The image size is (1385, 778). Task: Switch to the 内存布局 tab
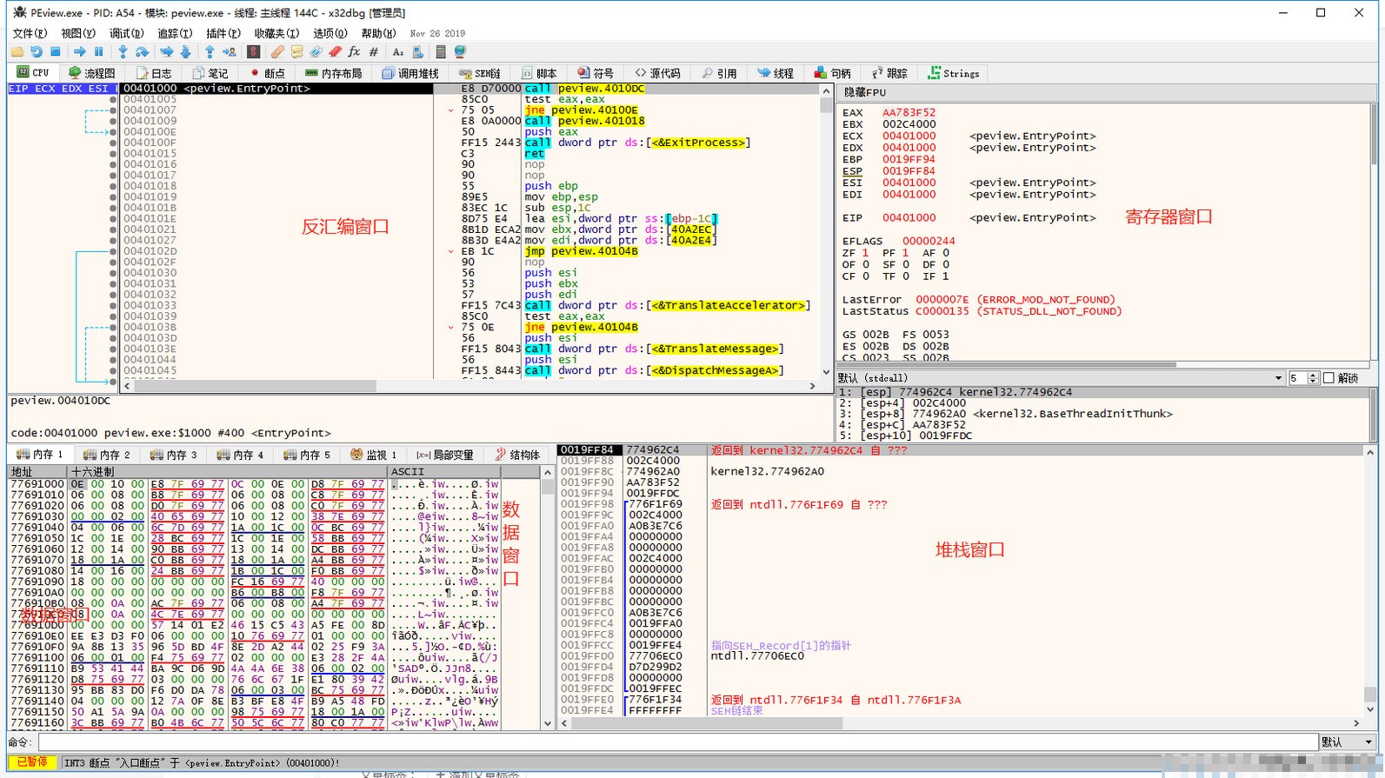click(x=334, y=73)
